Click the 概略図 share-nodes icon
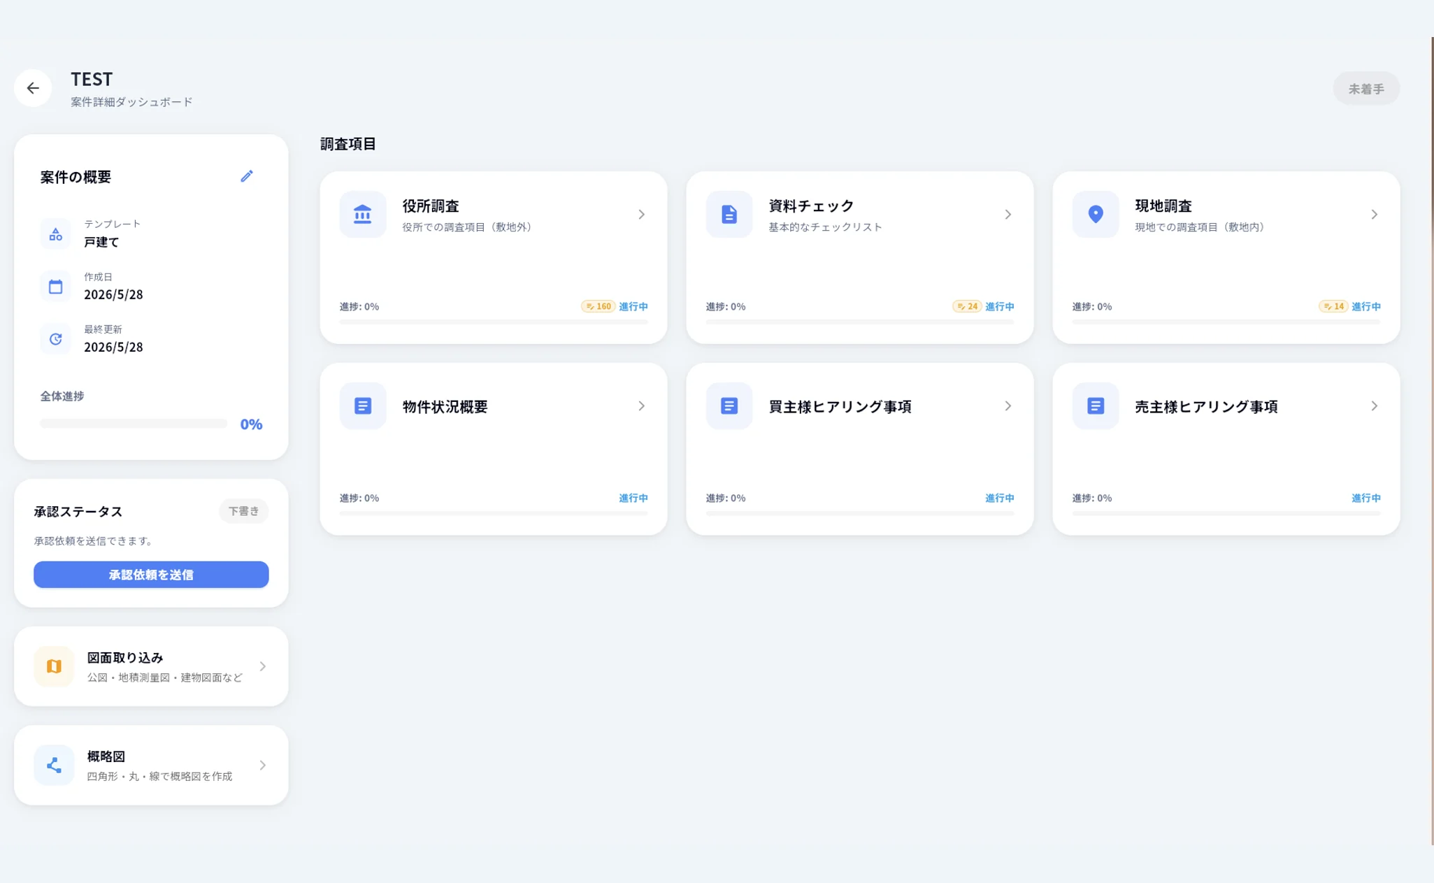The width and height of the screenshot is (1434, 883). pos(54,765)
